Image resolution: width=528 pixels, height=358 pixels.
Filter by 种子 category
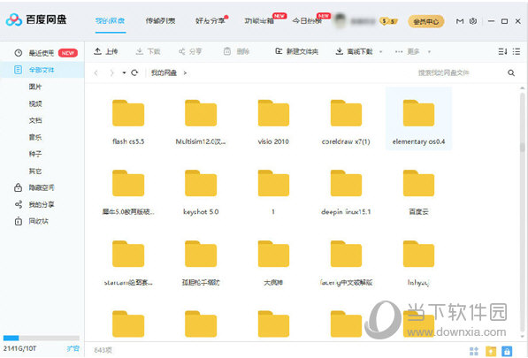pyautogui.click(x=35, y=154)
